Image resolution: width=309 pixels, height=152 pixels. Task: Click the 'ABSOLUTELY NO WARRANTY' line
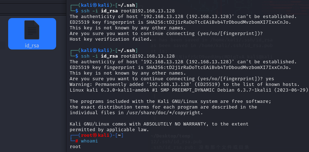tap(159, 124)
